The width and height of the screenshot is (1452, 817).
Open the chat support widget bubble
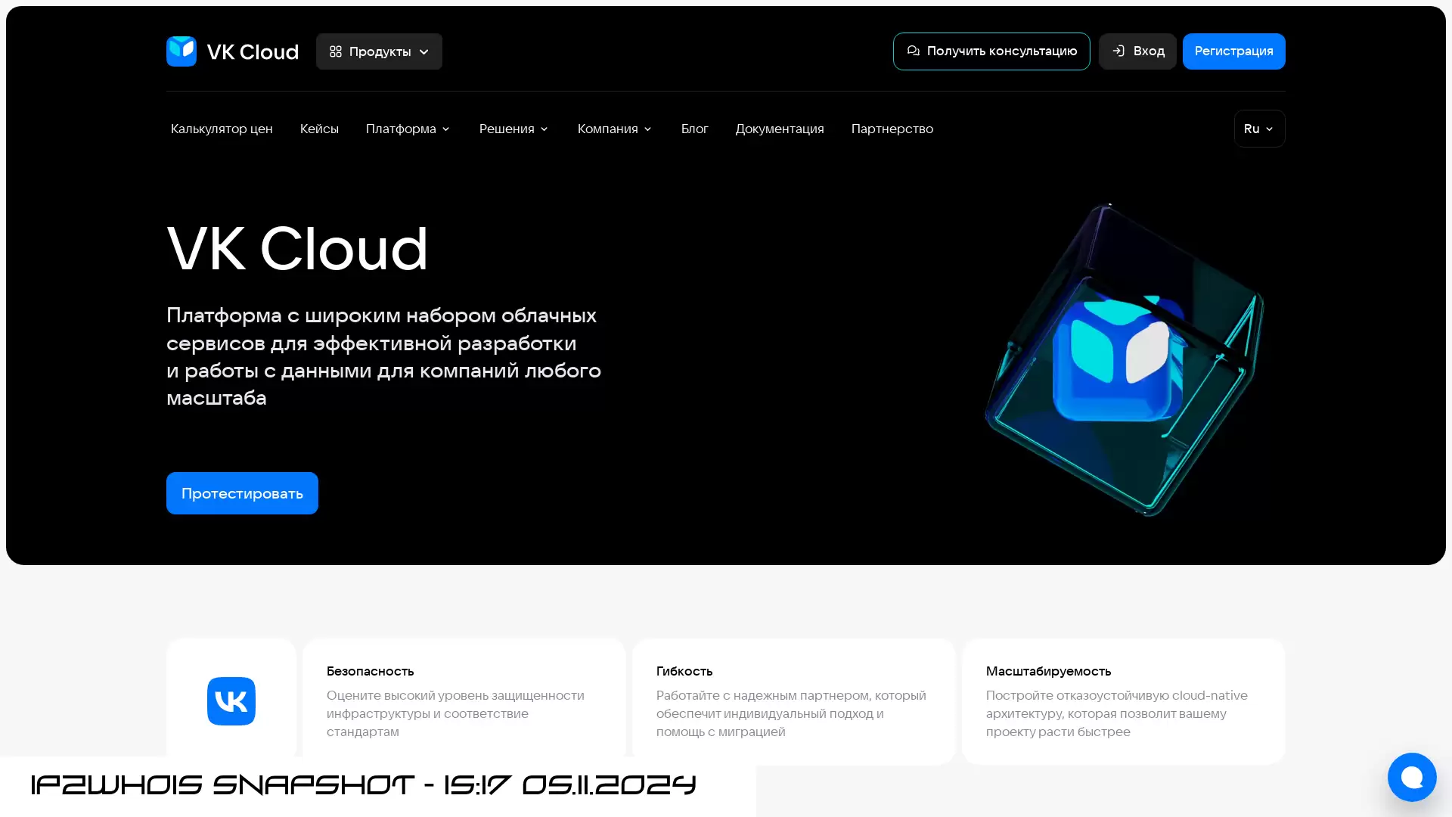1412,777
